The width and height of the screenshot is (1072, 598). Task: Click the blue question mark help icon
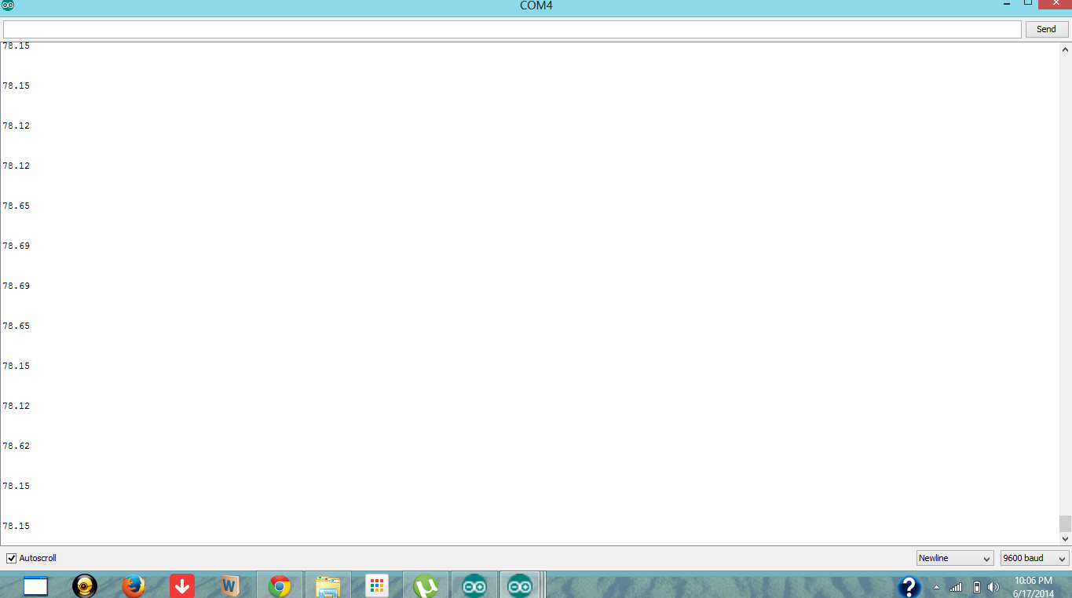tap(909, 586)
